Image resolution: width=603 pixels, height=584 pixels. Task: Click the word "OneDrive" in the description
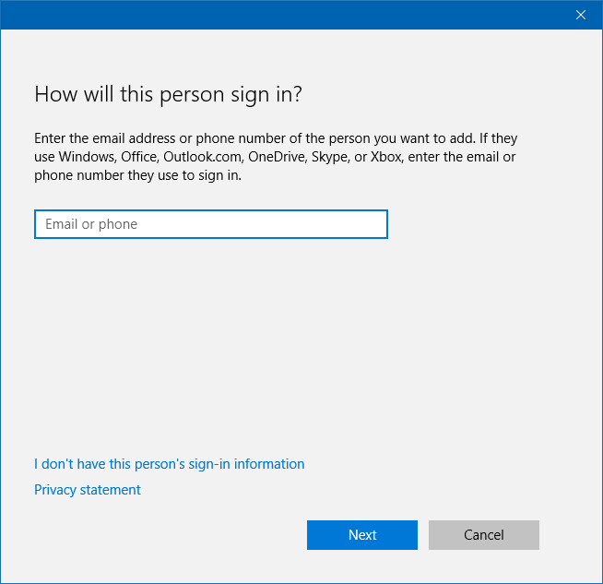pos(276,157)
